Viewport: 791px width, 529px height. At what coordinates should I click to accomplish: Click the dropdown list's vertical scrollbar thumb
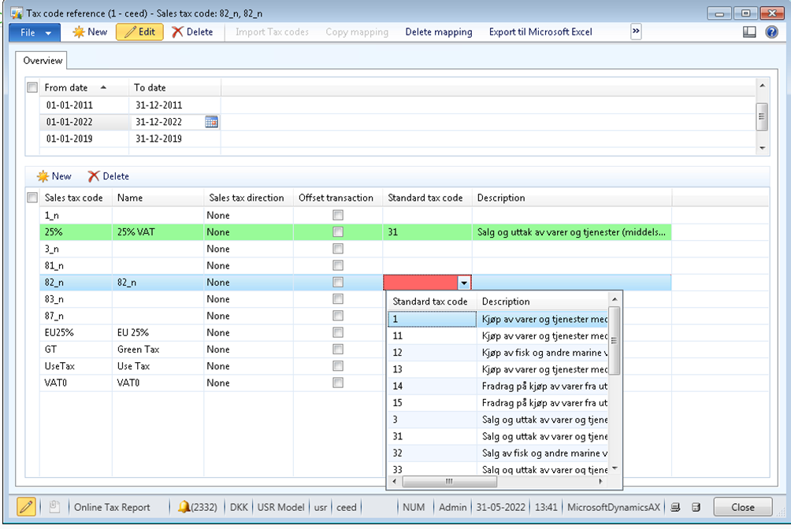click(614, 340)
